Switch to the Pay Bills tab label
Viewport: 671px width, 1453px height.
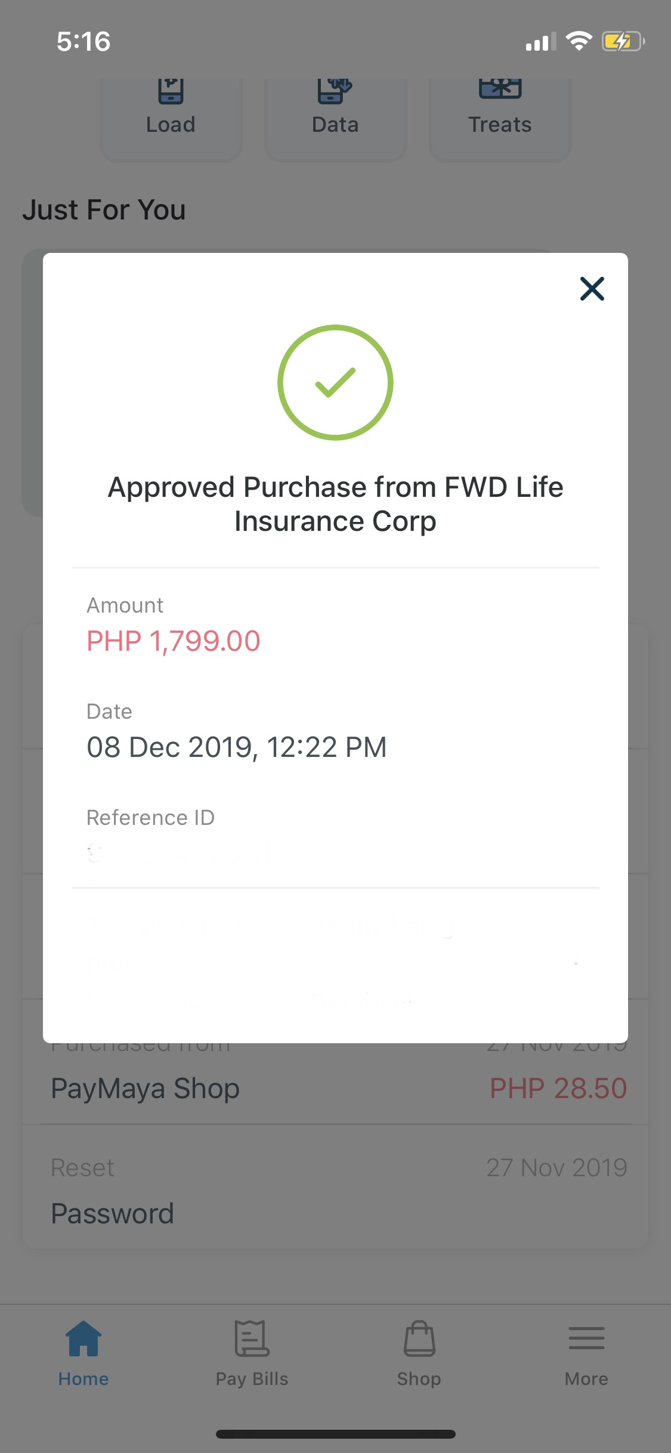click(252, 1379)
